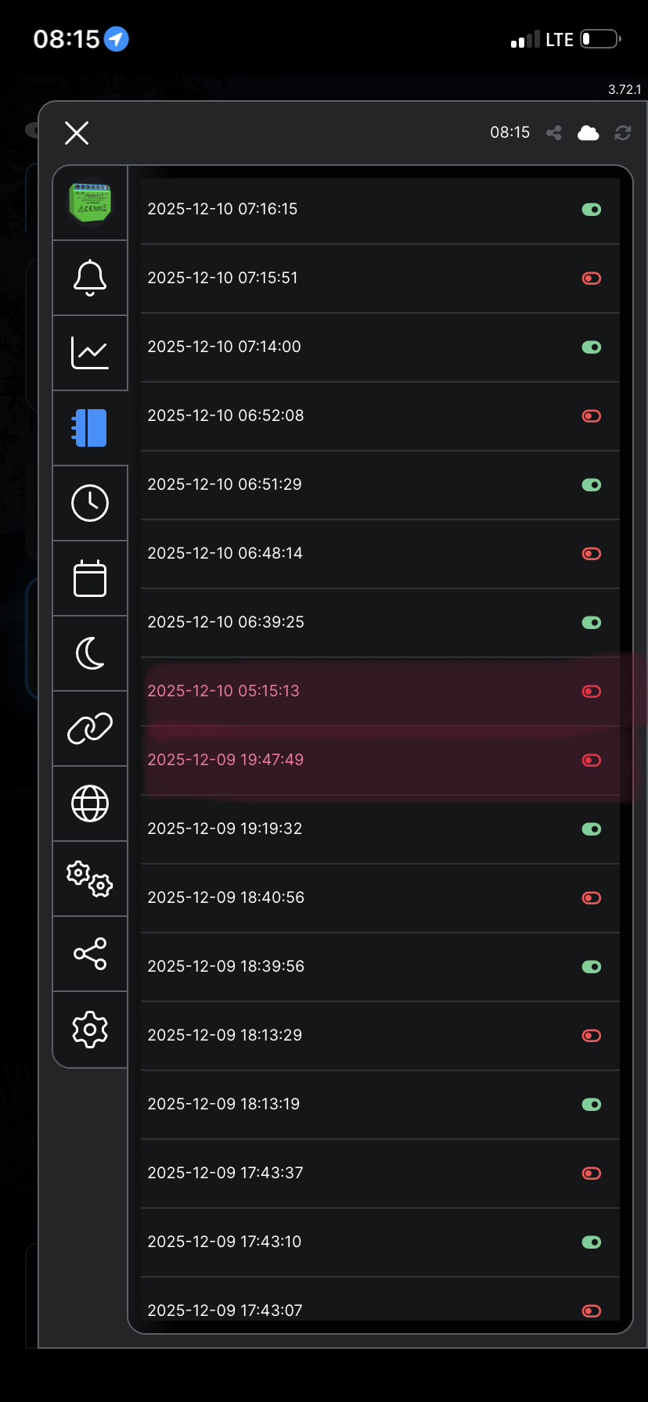Click the small share icon in header
The width and height of the screenshot is (648, 1402).
tap(554, 133)
